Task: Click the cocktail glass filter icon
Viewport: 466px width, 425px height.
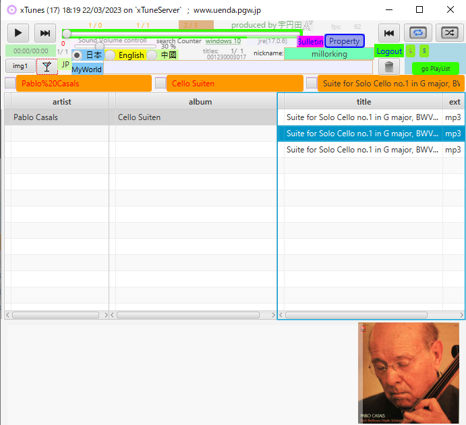Action: click(47, 66)
